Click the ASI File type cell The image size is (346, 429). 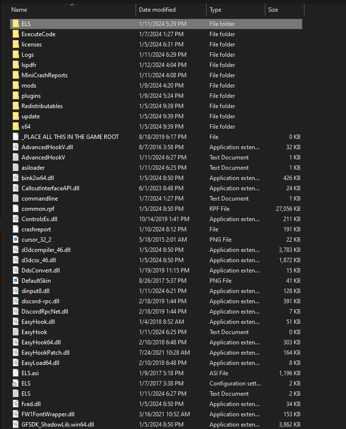coord(219,373)
